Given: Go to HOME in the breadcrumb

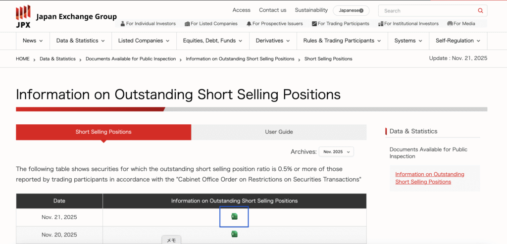Looking at the screenshot, I should point(23,59).
